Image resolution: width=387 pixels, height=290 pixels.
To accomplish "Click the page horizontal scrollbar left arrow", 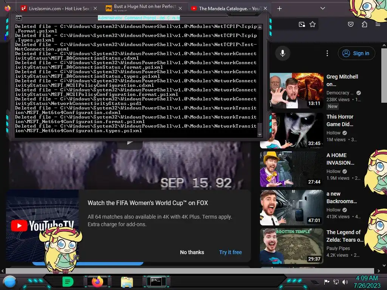I will coord(3,271).
